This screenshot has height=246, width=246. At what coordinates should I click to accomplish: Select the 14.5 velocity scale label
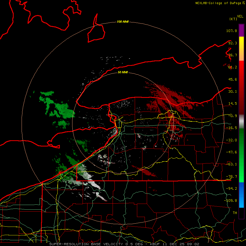(233, 104)
